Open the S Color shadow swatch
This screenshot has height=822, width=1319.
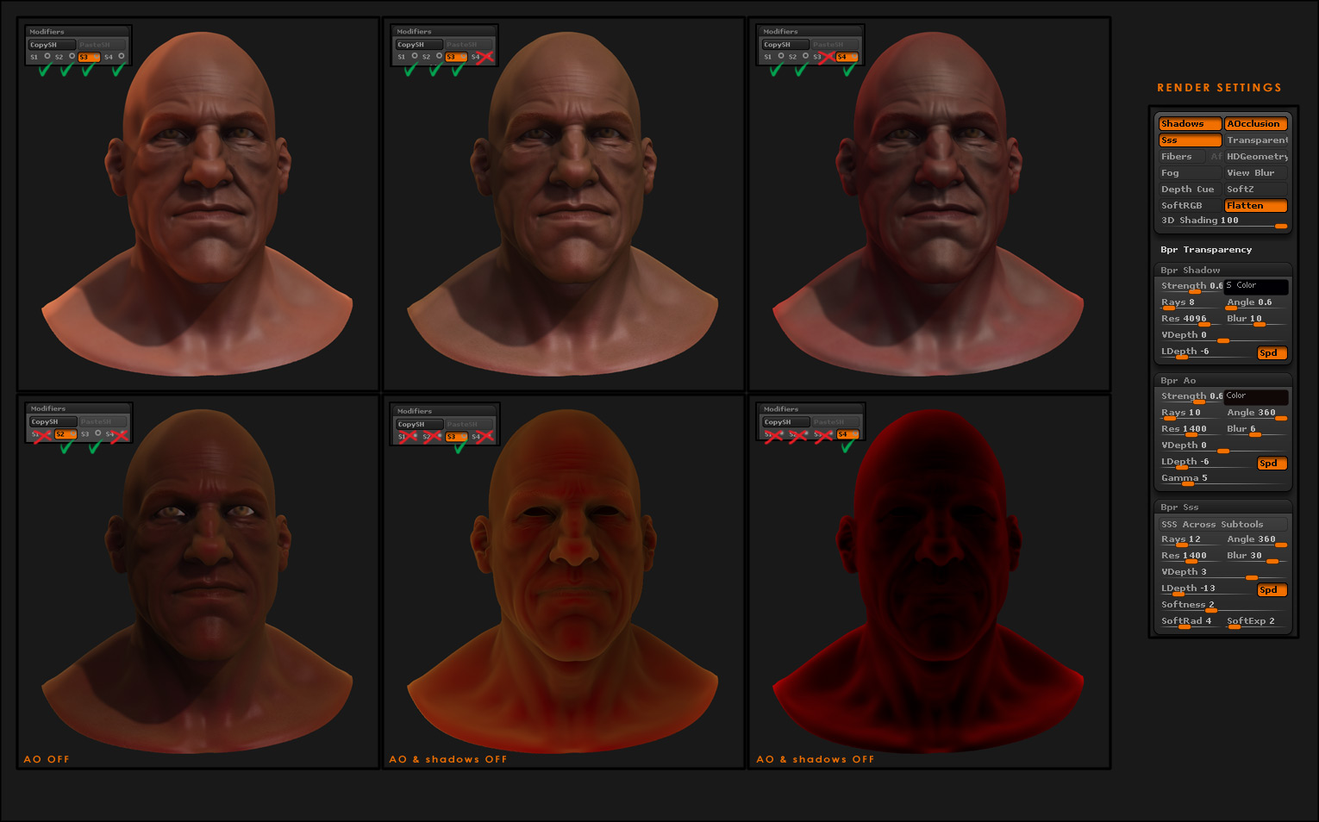(1256, 286)
